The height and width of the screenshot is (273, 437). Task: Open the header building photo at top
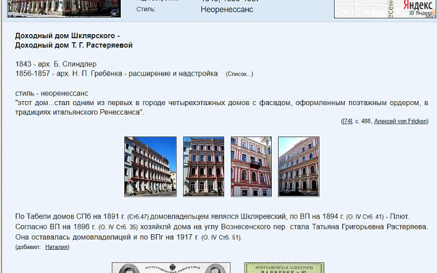click(64, 8)
